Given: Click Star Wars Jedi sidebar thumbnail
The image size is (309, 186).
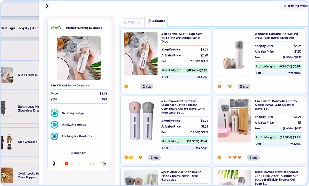Looking at the screenshot, I should (7, 142).
